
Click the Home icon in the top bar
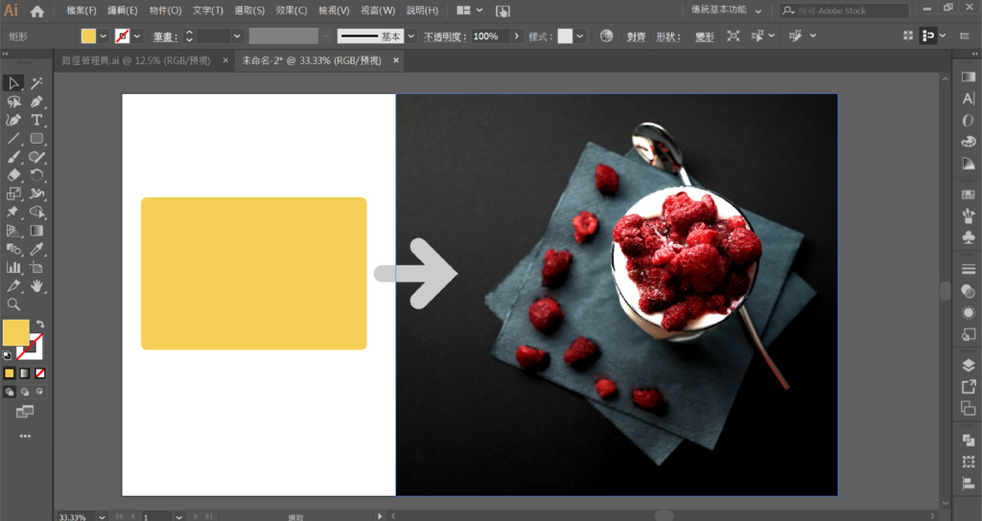point(37,11)
